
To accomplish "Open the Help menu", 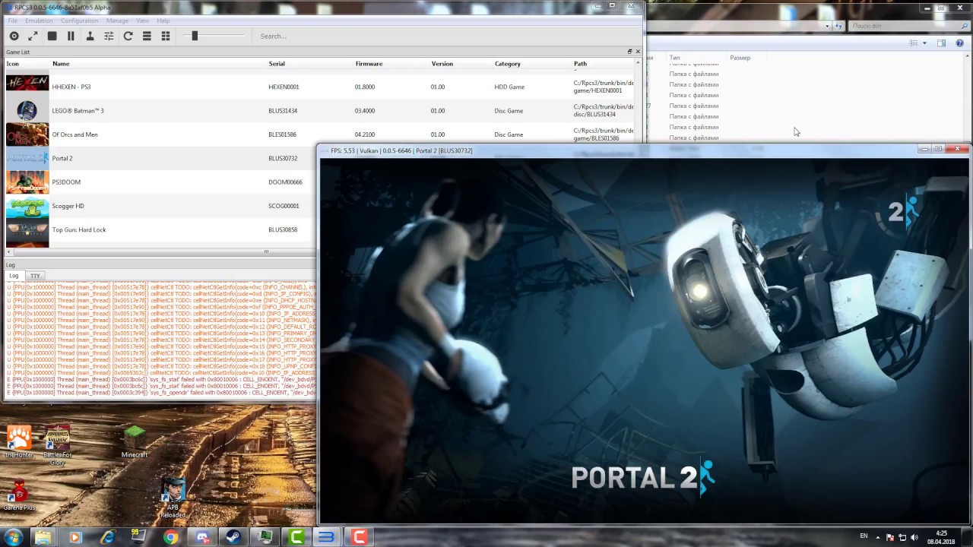I will click(x=163, y=21).
